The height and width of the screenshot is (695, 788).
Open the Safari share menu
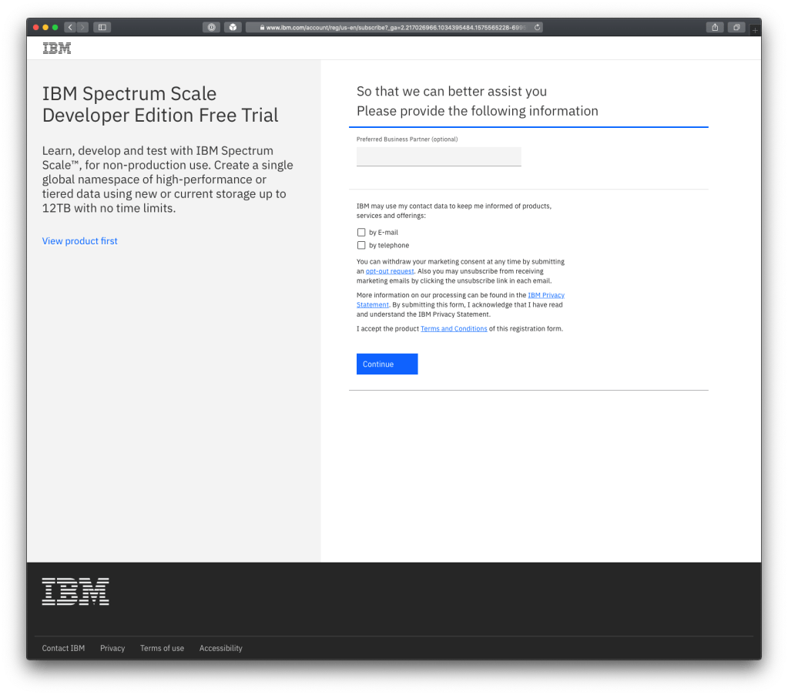tap(715, 28)
